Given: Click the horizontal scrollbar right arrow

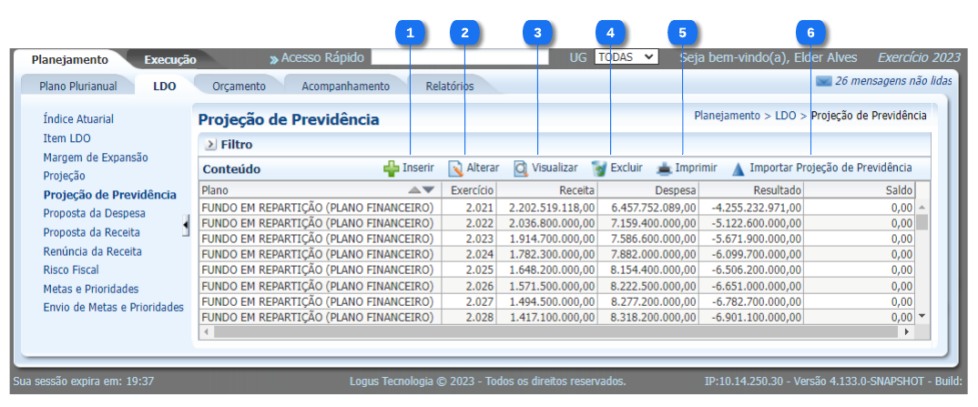Looking at the screenshot, I should [x=906, y=332].
